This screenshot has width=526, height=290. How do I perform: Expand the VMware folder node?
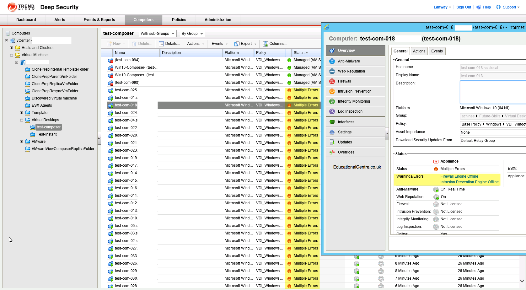point(21,142)
